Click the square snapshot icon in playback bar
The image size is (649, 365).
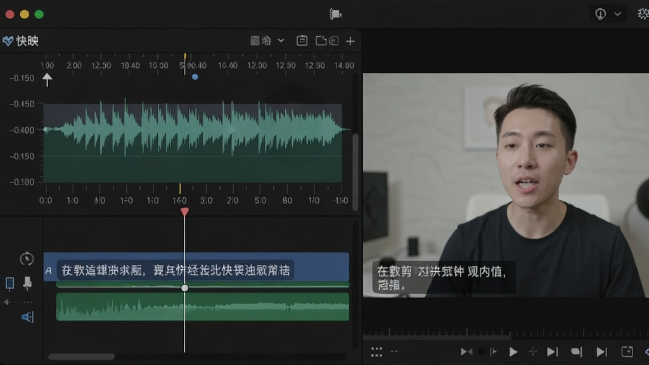627,351
